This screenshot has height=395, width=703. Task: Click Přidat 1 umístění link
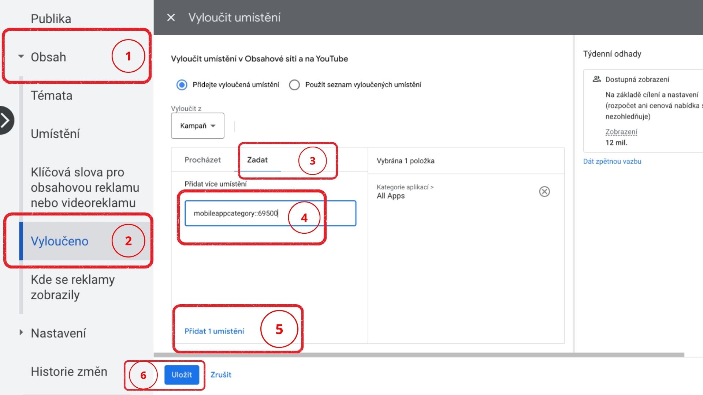[x=214, y=331]
